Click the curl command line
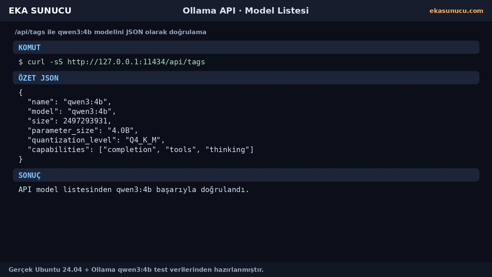The image size is (492, 277). click(112, 62)
